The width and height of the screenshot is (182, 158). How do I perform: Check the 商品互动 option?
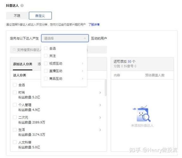(x=46, y=79)
